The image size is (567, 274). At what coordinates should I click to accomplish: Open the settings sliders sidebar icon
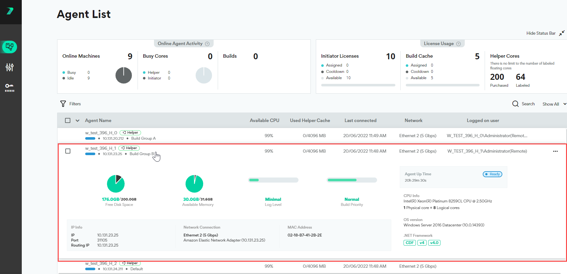(x=10, y=67)
